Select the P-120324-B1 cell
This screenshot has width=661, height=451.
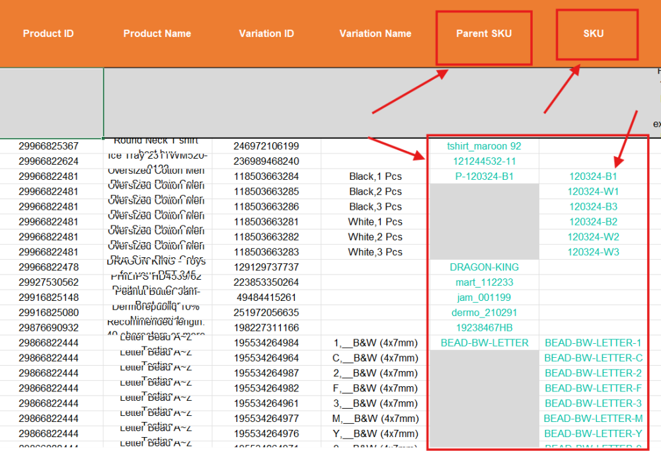click(484, 177)
